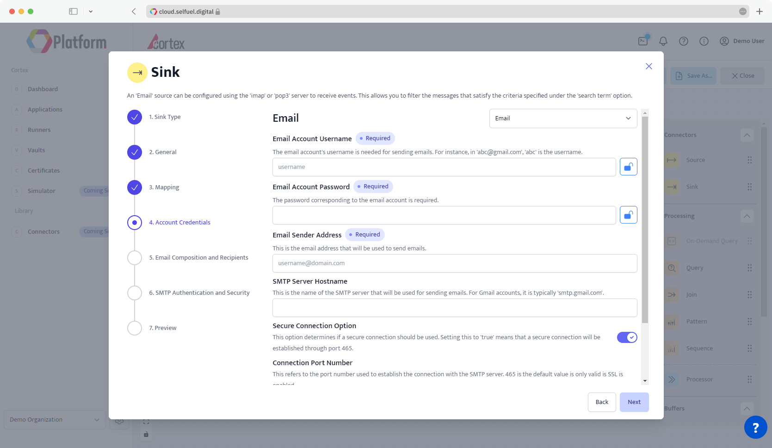Select step 5 Email Composition and Recipients
Viewport: 772px width, 448px height.
point(135,258)
